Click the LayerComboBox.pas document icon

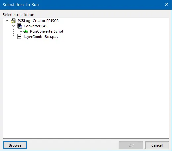pos(20,37)
